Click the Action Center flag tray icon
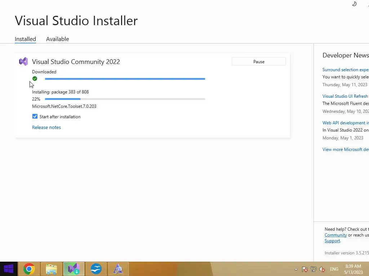 click(305, 269)
